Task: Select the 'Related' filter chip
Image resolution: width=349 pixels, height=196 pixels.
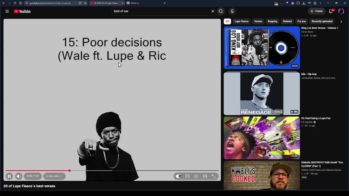Action: [287, 21]
